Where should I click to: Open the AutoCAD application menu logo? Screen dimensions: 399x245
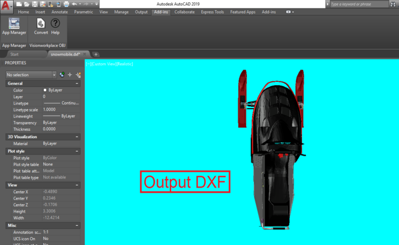6,6
